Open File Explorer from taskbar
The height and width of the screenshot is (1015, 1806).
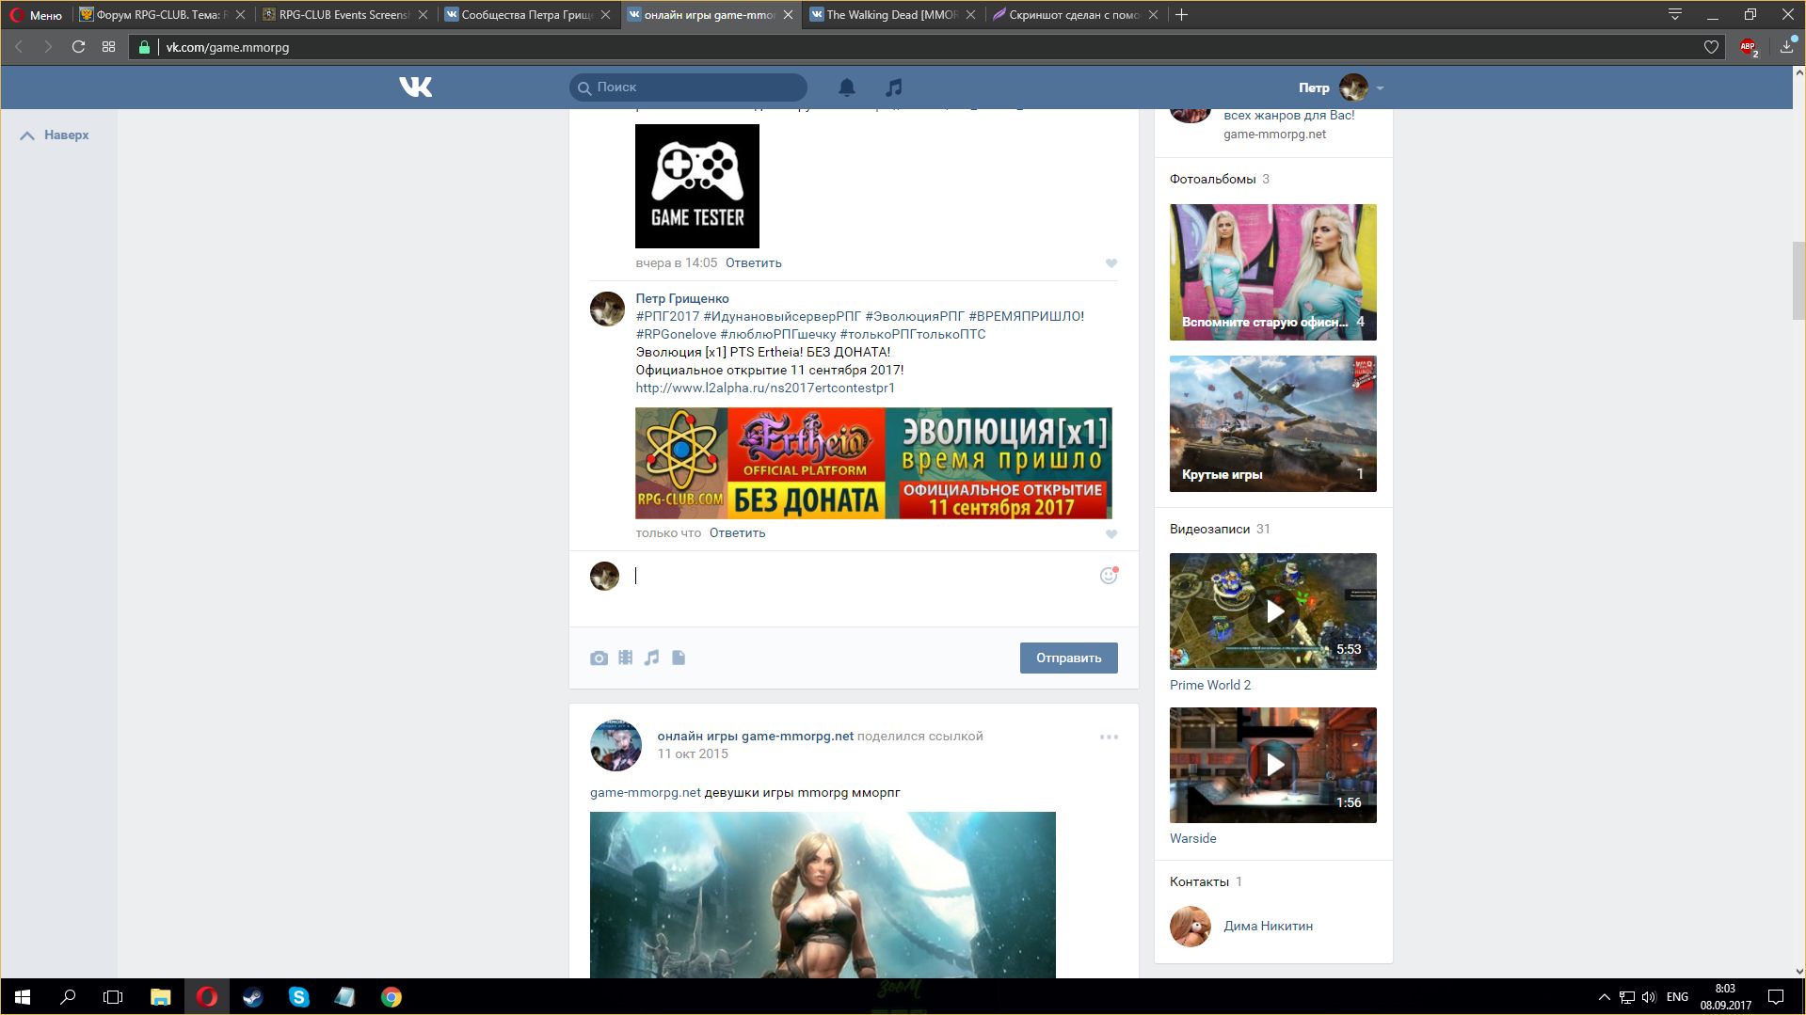160,997
